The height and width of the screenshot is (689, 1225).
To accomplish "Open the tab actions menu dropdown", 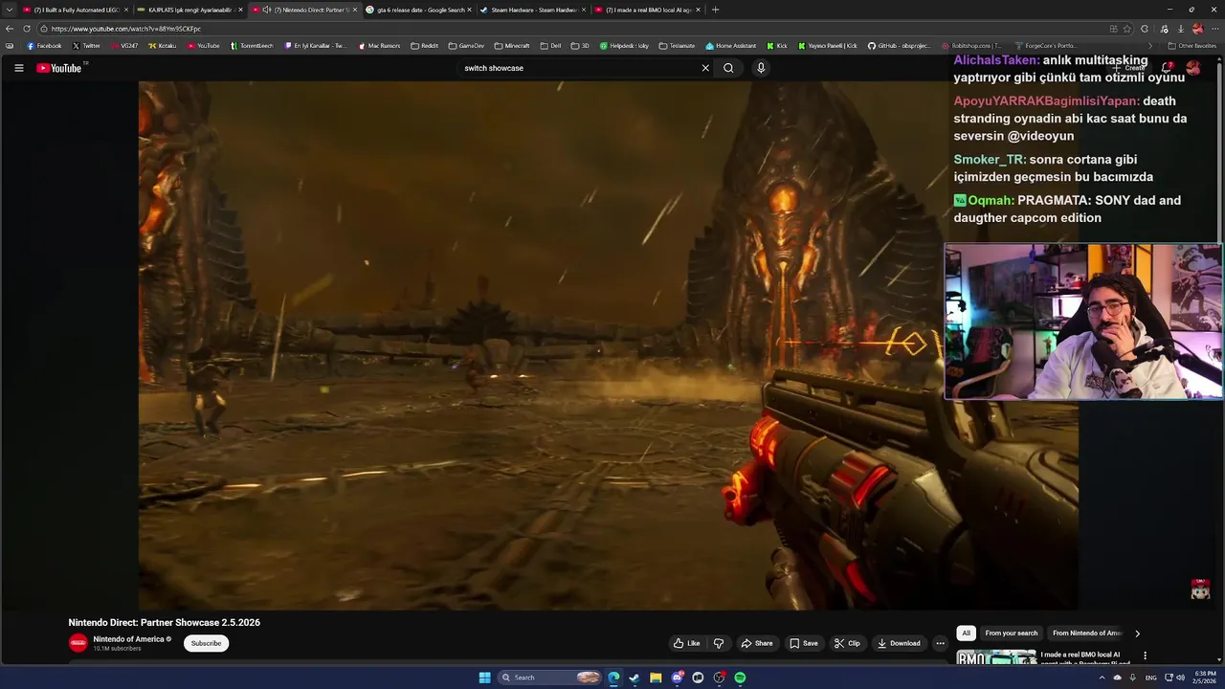I will click(9, 10).
